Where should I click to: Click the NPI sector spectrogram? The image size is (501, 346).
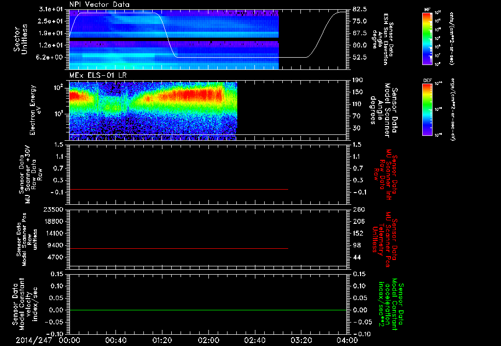174,40
